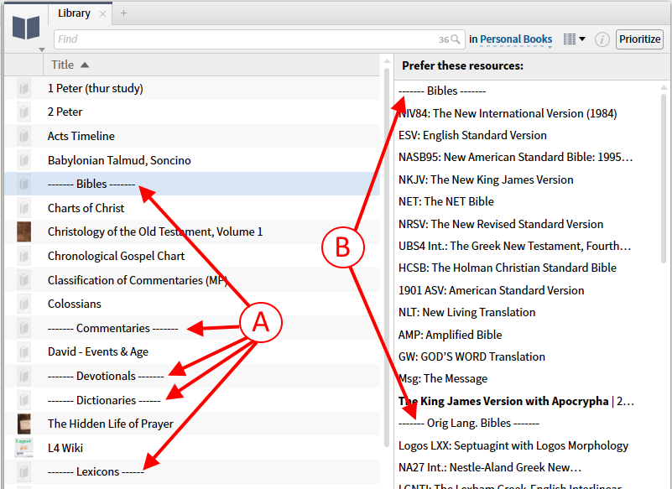Select the highlighted Bibles row in library list

192,184
